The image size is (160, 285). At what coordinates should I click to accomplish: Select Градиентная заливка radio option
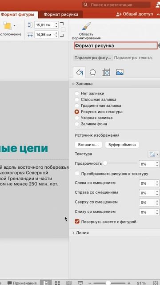tap(77, 106)
